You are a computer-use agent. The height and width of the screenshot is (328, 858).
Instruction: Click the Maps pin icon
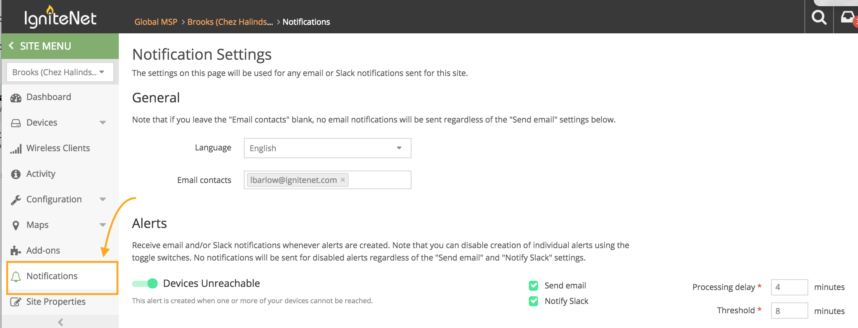click(16, 225)
